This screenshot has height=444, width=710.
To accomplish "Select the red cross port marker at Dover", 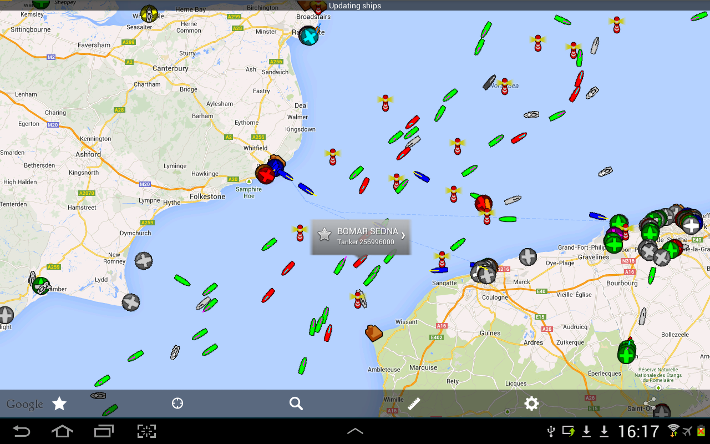I will (x=266, y=174).
